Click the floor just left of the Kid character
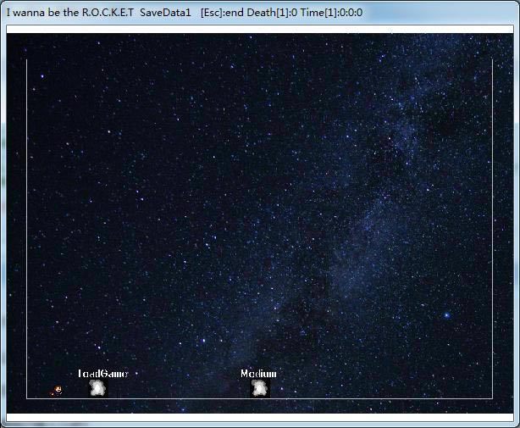 click(x=38, y=397)
